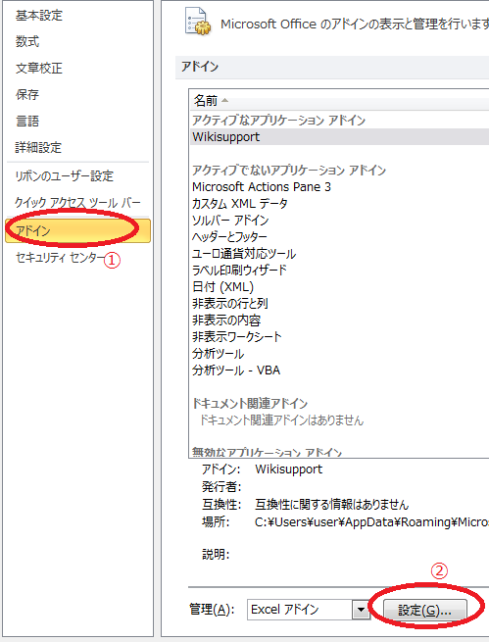Screen dimensions: 489x642
Task: Open the 詳細設定 category
Action: [39, 147]
